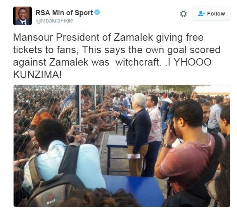Open the RSA Min of Sport profile name
Viewport: 237px width, 208px height.
pos(64,13)
